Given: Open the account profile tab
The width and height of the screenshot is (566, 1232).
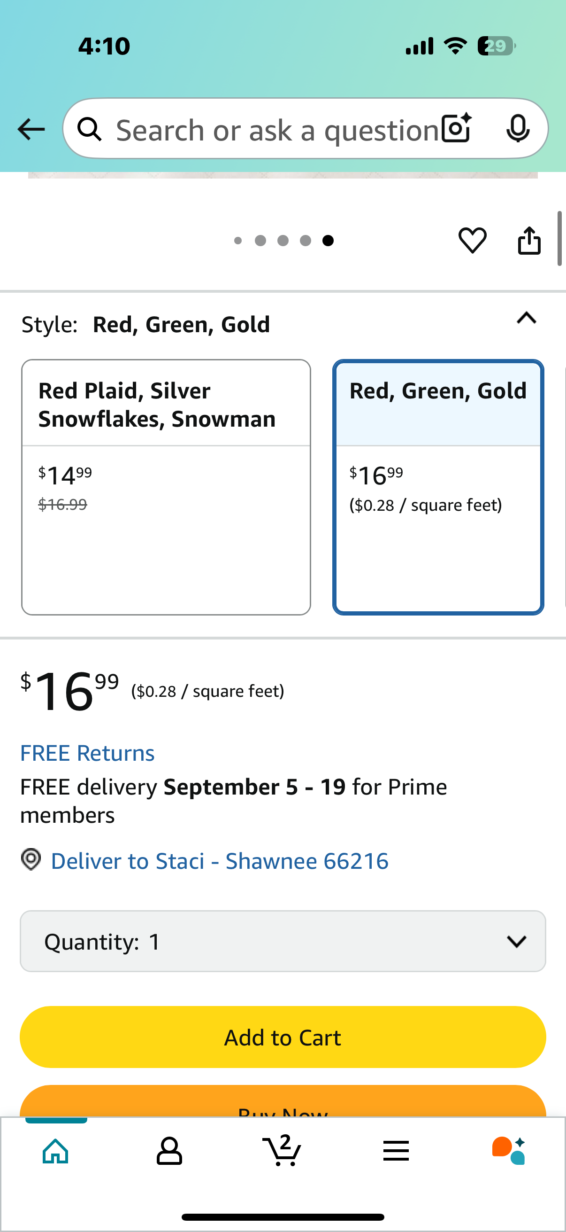Looking at the screenshot, I should click(169, 1151).
